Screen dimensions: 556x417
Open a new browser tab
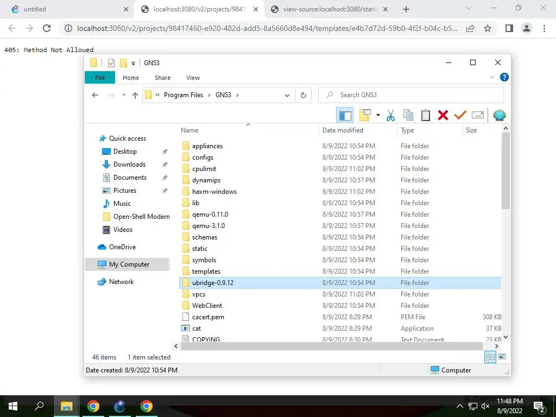click(406, 9)
